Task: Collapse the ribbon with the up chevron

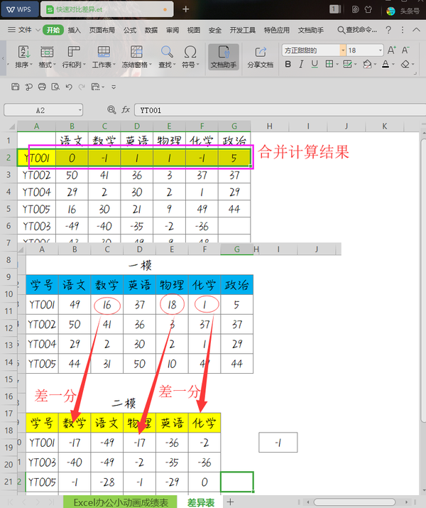Action: tap(416, 30)
